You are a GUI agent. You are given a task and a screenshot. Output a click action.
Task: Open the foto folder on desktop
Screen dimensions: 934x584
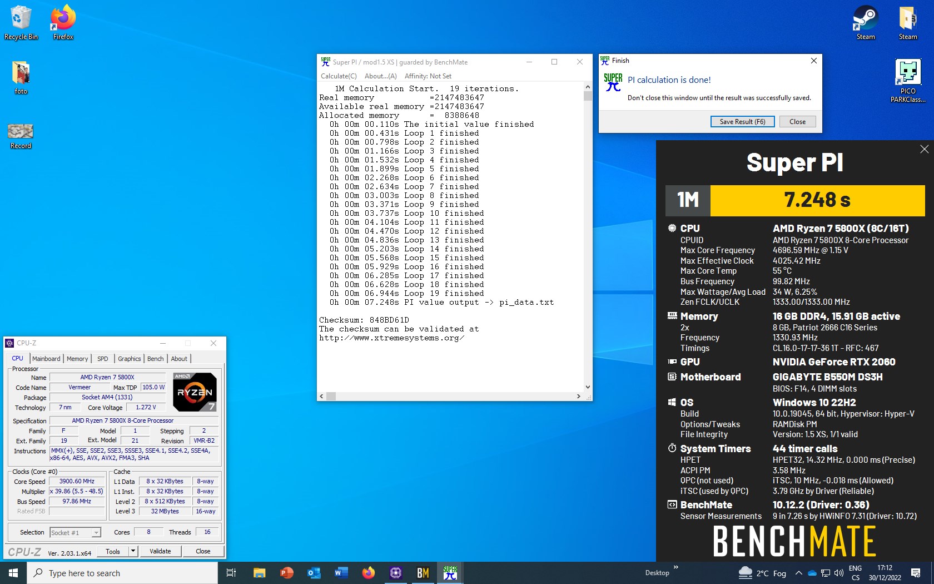click(x=21, y=77)
